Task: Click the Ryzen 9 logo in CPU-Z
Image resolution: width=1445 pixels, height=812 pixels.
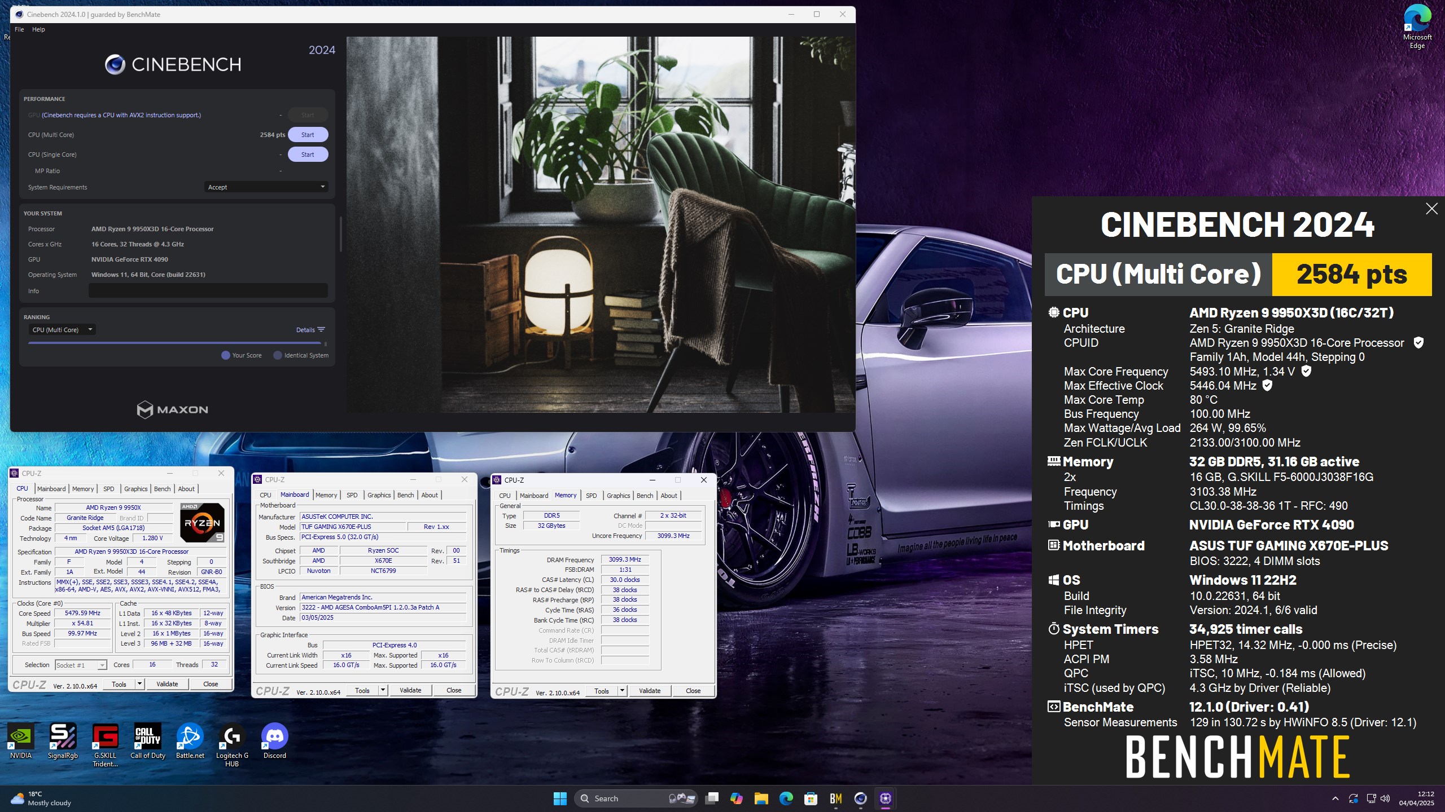Action: [x=202, y=522]
